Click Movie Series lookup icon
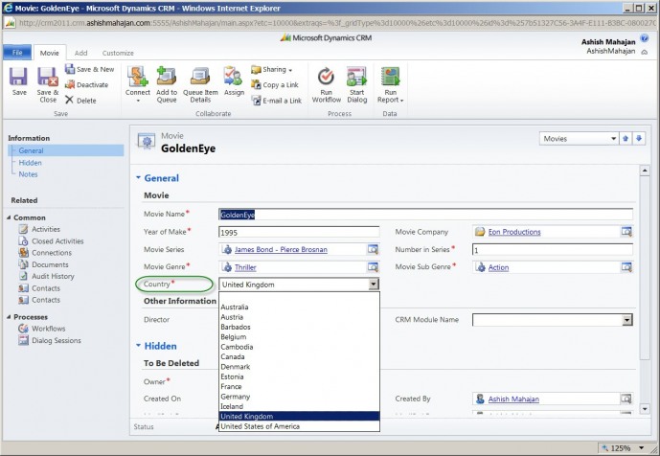This screenshot has width=660, height=456. (x=373, y=249)
